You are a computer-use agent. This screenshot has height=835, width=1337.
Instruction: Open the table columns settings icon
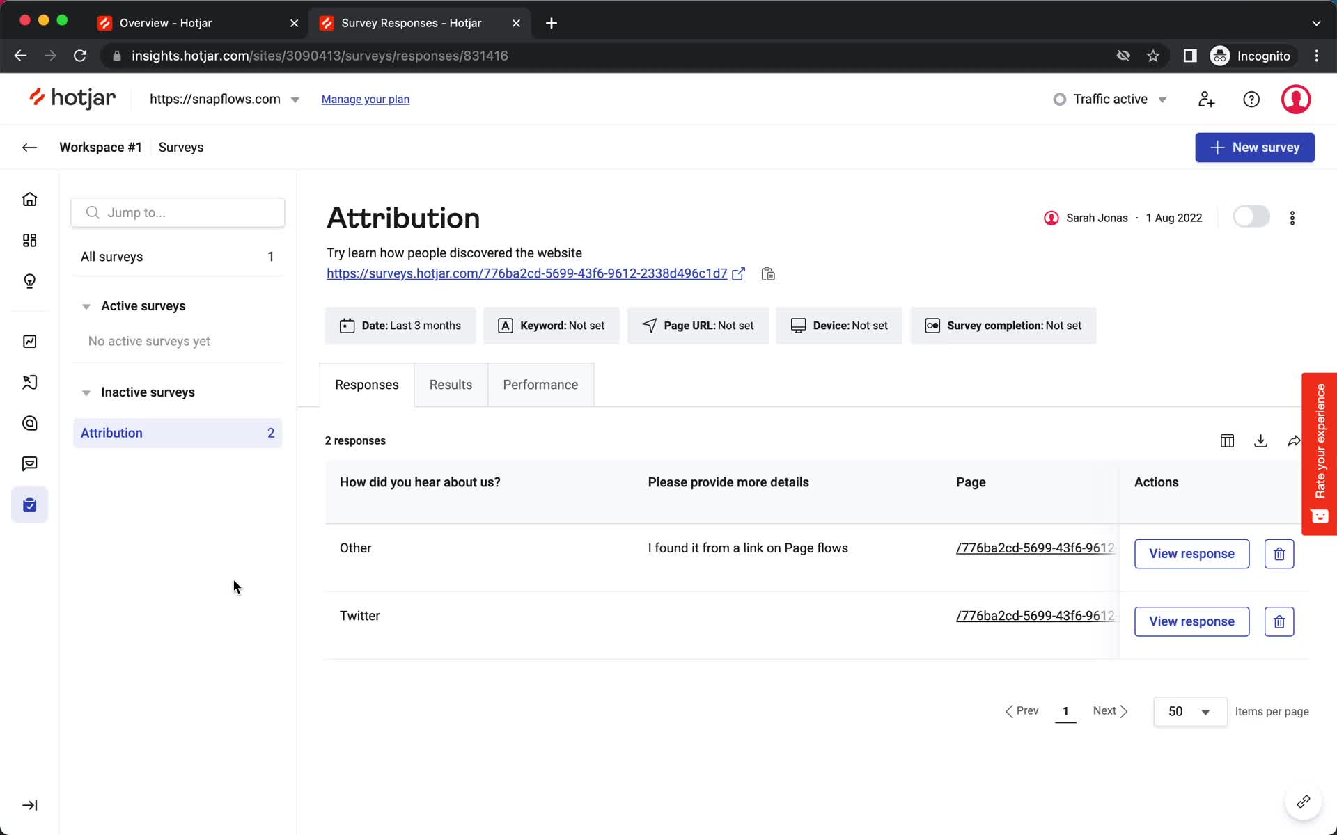coord(1228,440)
